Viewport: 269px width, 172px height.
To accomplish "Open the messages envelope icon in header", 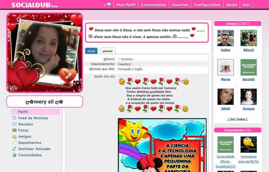I will (109, 4).
